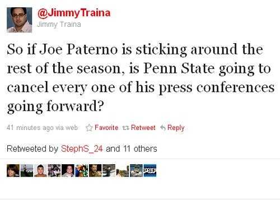Click the red Reply link
This screenshot has width=280, height=209.
pos(176,128)
